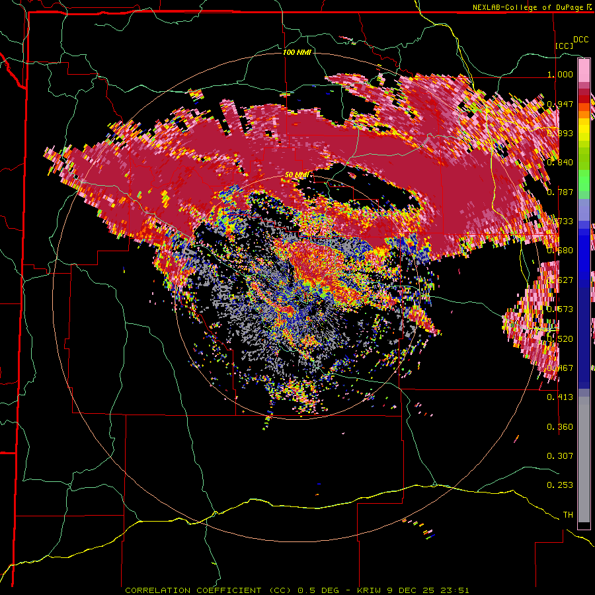Click the 0.253 scale value
595x595 pixels.
coord(560,485)
